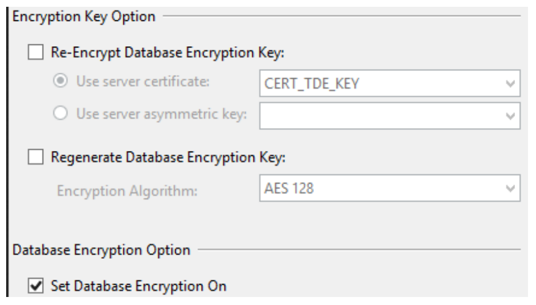Expand the server asymmetric key dropdown arrow
This screenshot has height=305, width=536.
[509, 115]
